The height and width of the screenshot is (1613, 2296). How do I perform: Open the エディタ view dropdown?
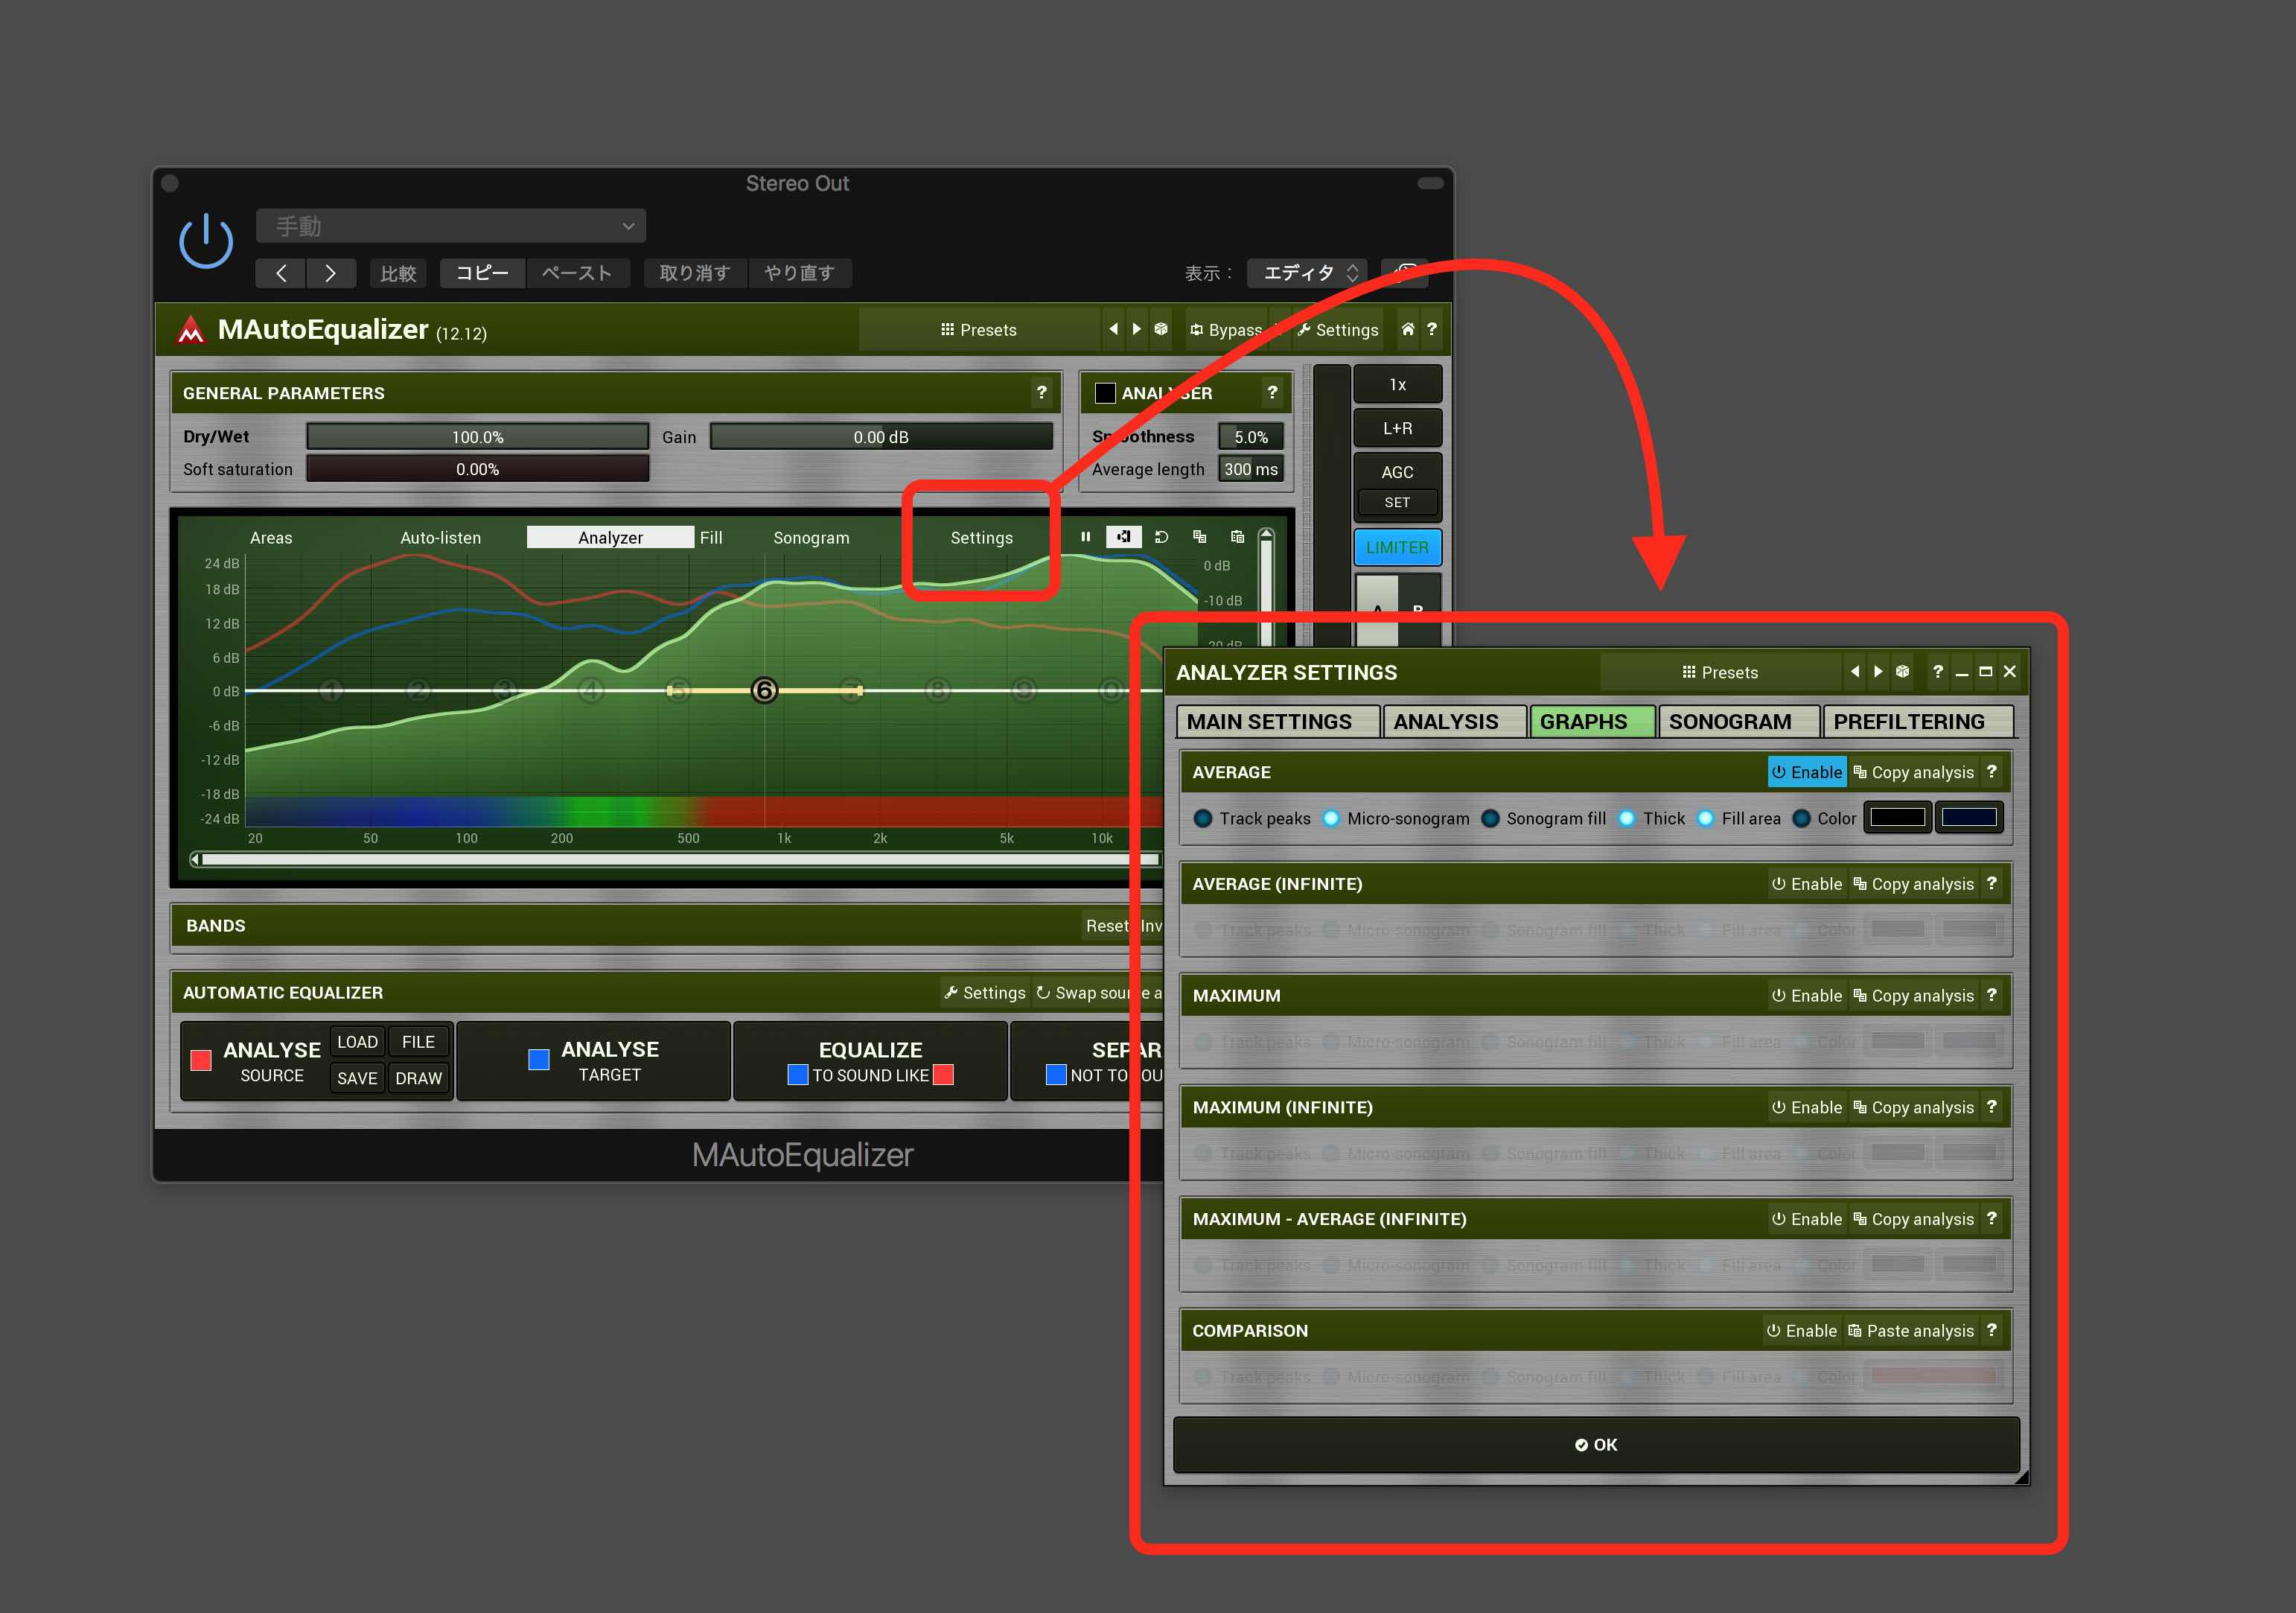pos(1309,273)
